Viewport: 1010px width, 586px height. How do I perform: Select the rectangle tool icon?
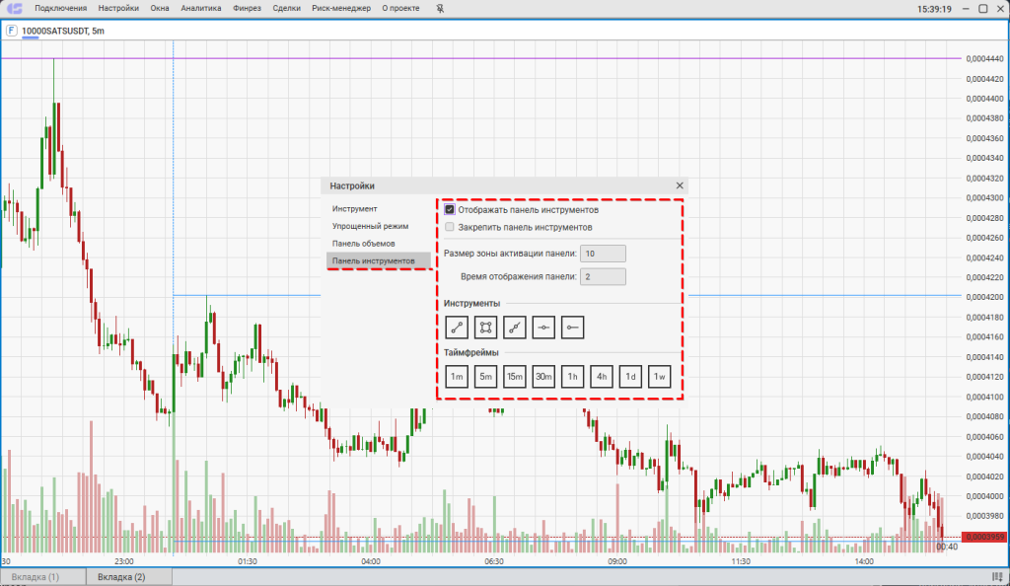(x=485, y=327)
